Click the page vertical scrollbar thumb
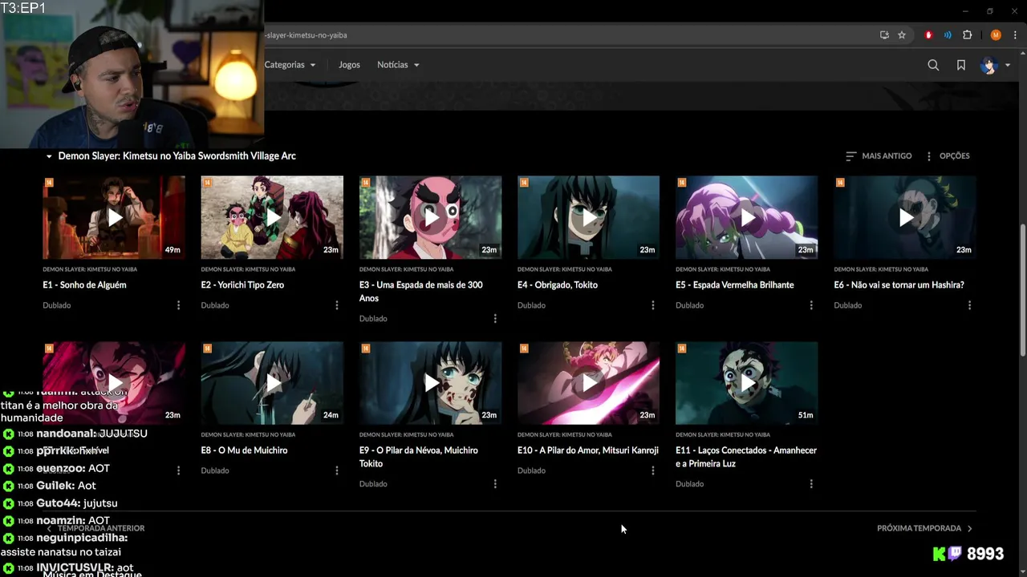This screenshot has width=1027, height=577. point(1022,290)
